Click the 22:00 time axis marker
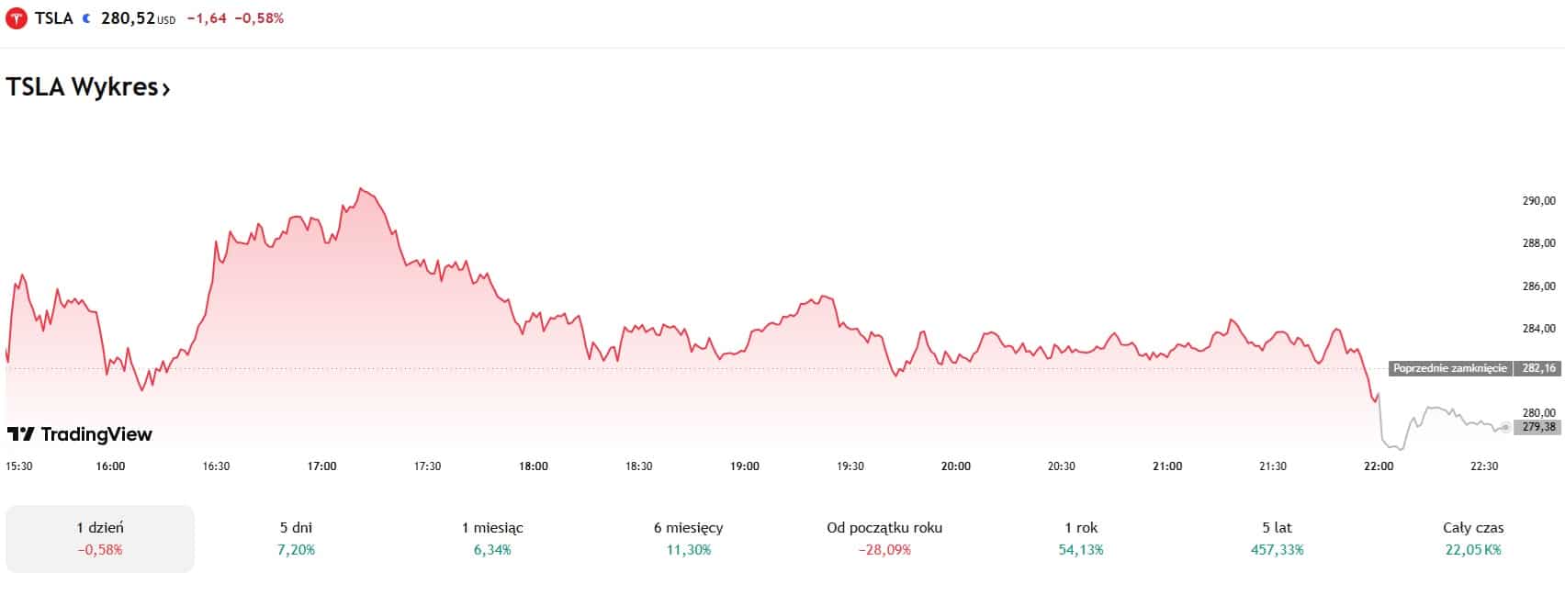1565x595 pixels. pos(1379,466)
